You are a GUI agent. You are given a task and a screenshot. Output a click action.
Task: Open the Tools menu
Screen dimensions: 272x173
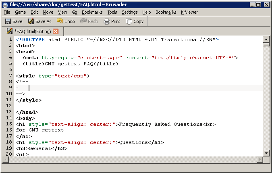112,12
